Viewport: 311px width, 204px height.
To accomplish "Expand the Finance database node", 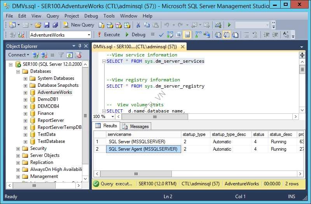I will [x=25, y=113].
